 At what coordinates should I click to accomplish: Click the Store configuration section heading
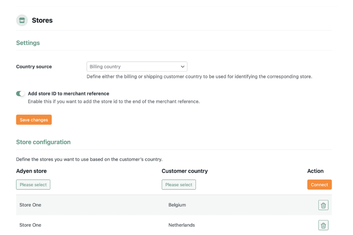[x=43, y=142]
